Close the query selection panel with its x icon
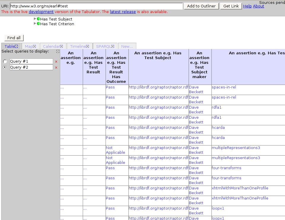285x220 pixels. [58, 51]
